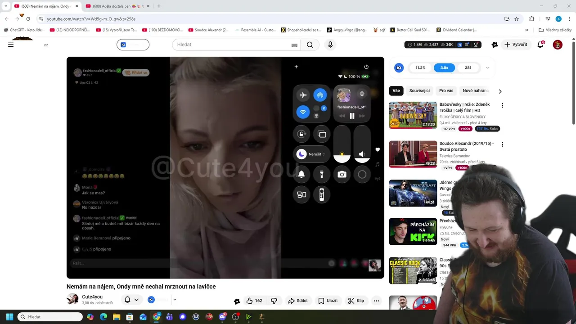The image size is (576, 324).
Task: Show more bookmarks with the double chevron
Action: coord(526,30)
